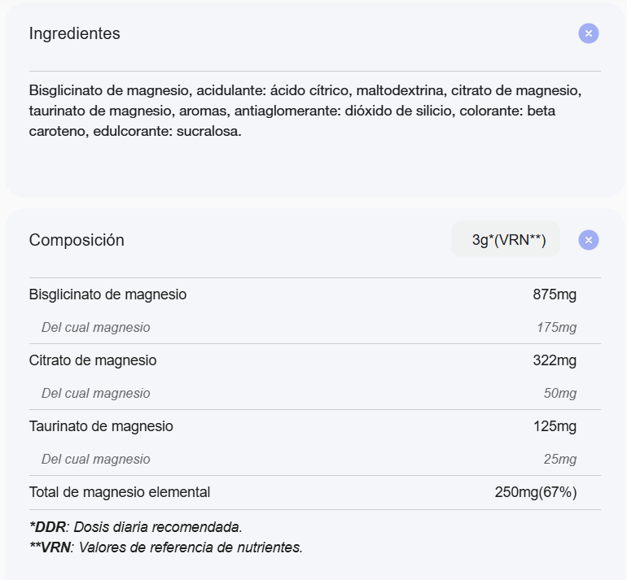Click the Bisglicinato de magnesio row label
This screenshot has height=580, width=627.
click(x=107, y=294)
